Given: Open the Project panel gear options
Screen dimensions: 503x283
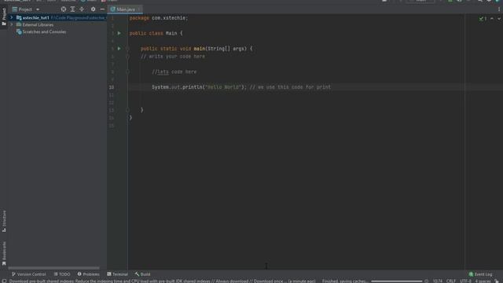Looking at the screenshot, I should (93, 9).
